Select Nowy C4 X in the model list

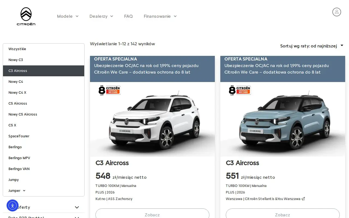[44, 93]
